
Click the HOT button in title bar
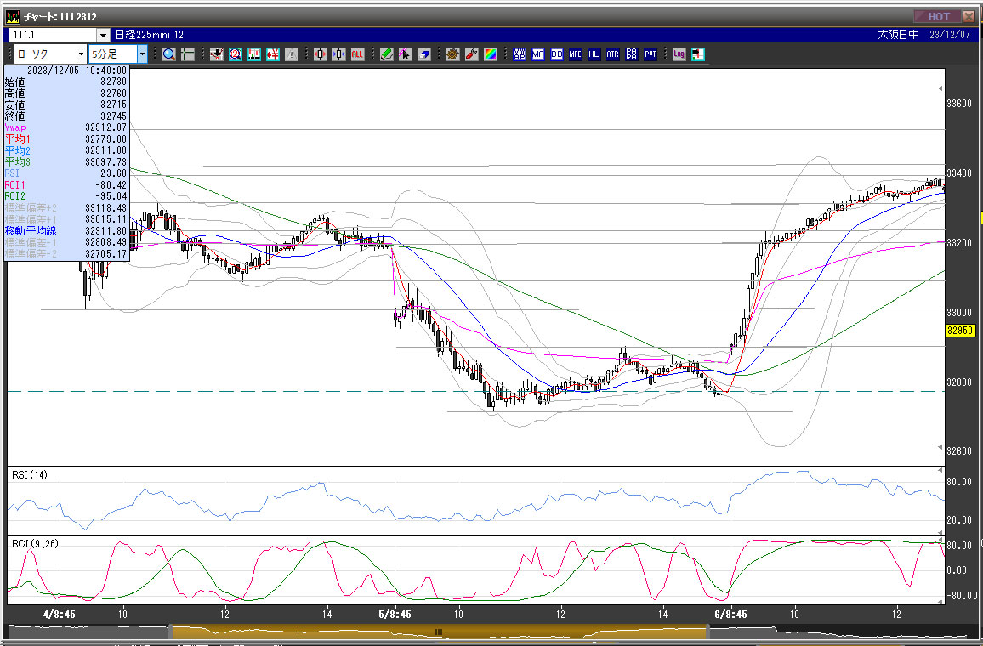point(937,16)
